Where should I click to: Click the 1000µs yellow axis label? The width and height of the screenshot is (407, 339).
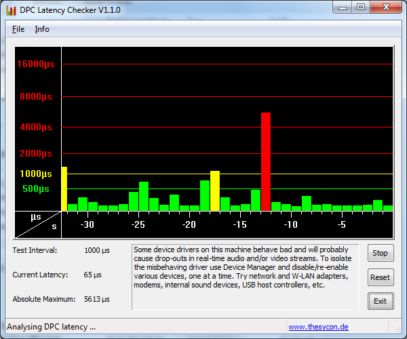pos(36,174)
